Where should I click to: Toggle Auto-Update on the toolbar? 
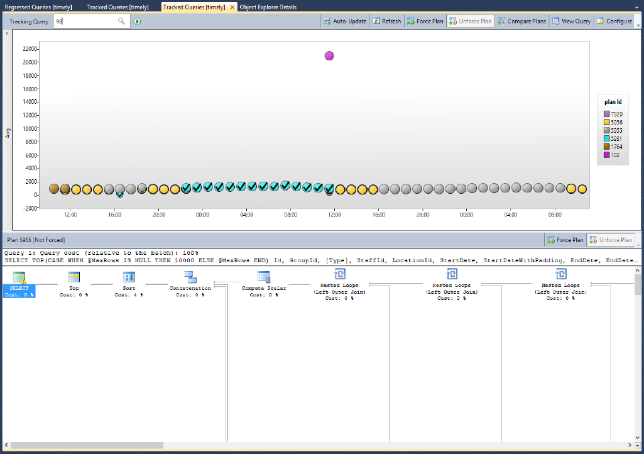344,21
